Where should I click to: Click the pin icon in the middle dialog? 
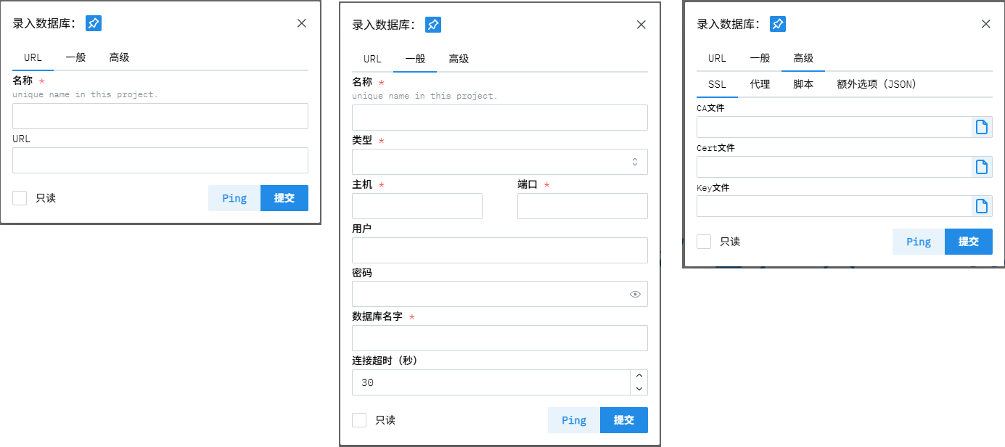point(432,24)
